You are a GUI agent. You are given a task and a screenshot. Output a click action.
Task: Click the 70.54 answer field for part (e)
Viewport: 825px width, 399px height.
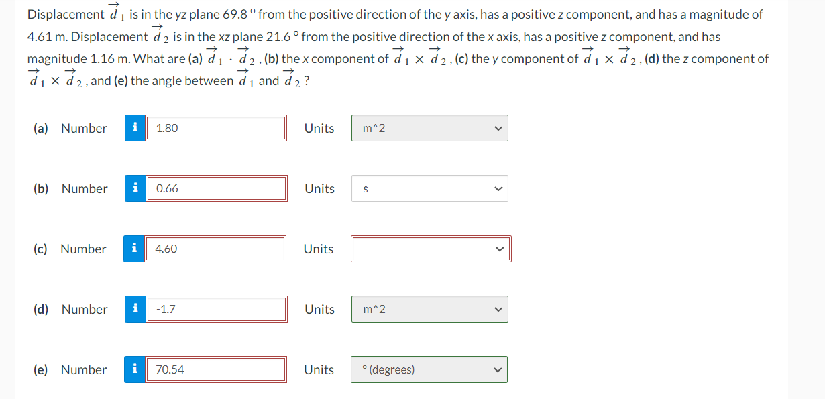216,369
